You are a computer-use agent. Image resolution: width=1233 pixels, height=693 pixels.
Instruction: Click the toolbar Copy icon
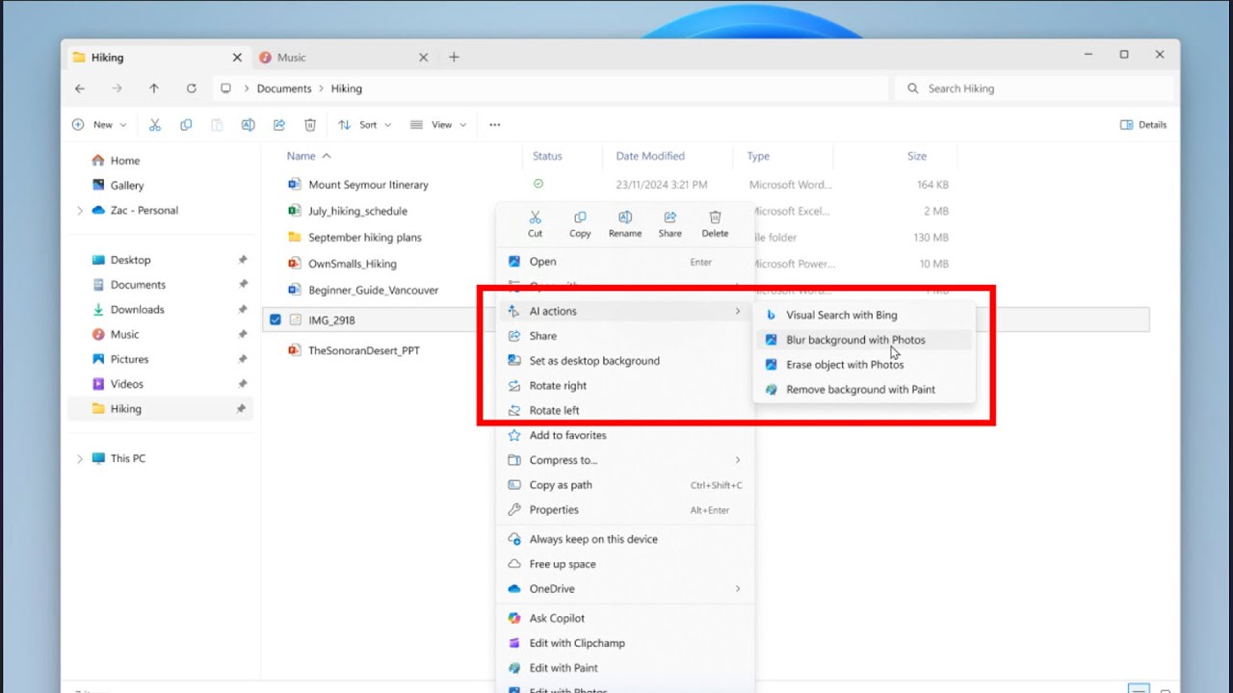point(186,124)
